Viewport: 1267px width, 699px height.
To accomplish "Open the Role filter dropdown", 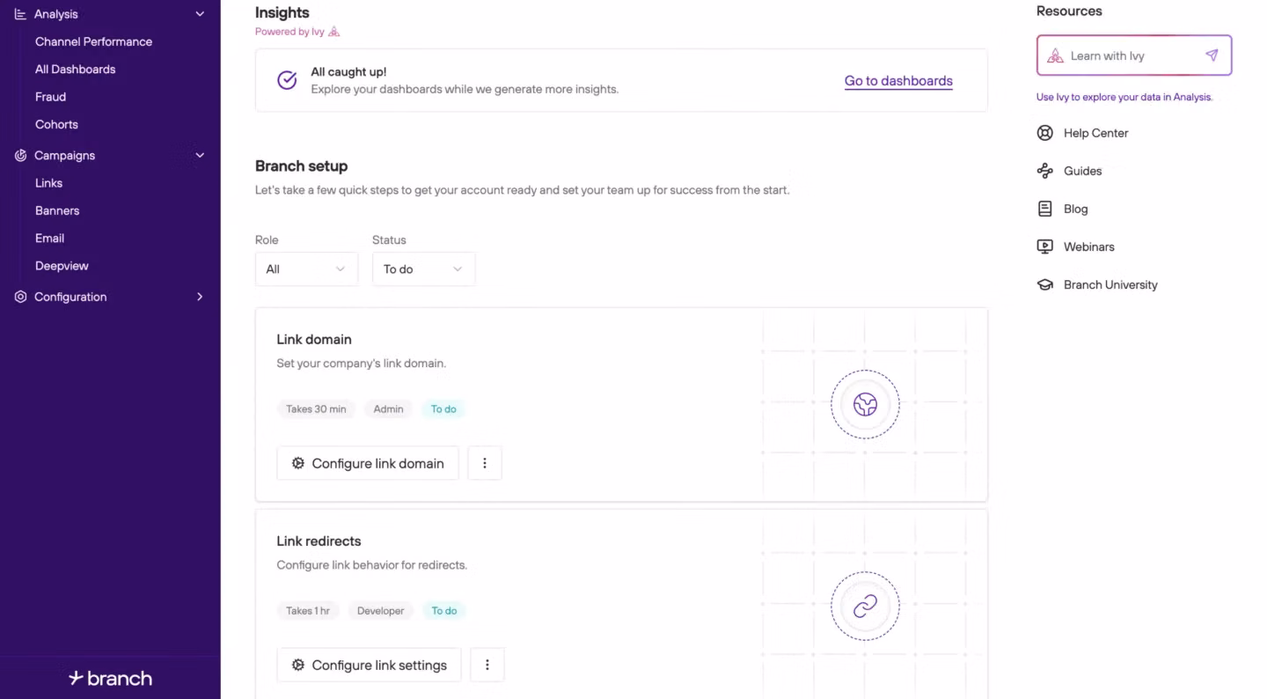I will (305, 269).
